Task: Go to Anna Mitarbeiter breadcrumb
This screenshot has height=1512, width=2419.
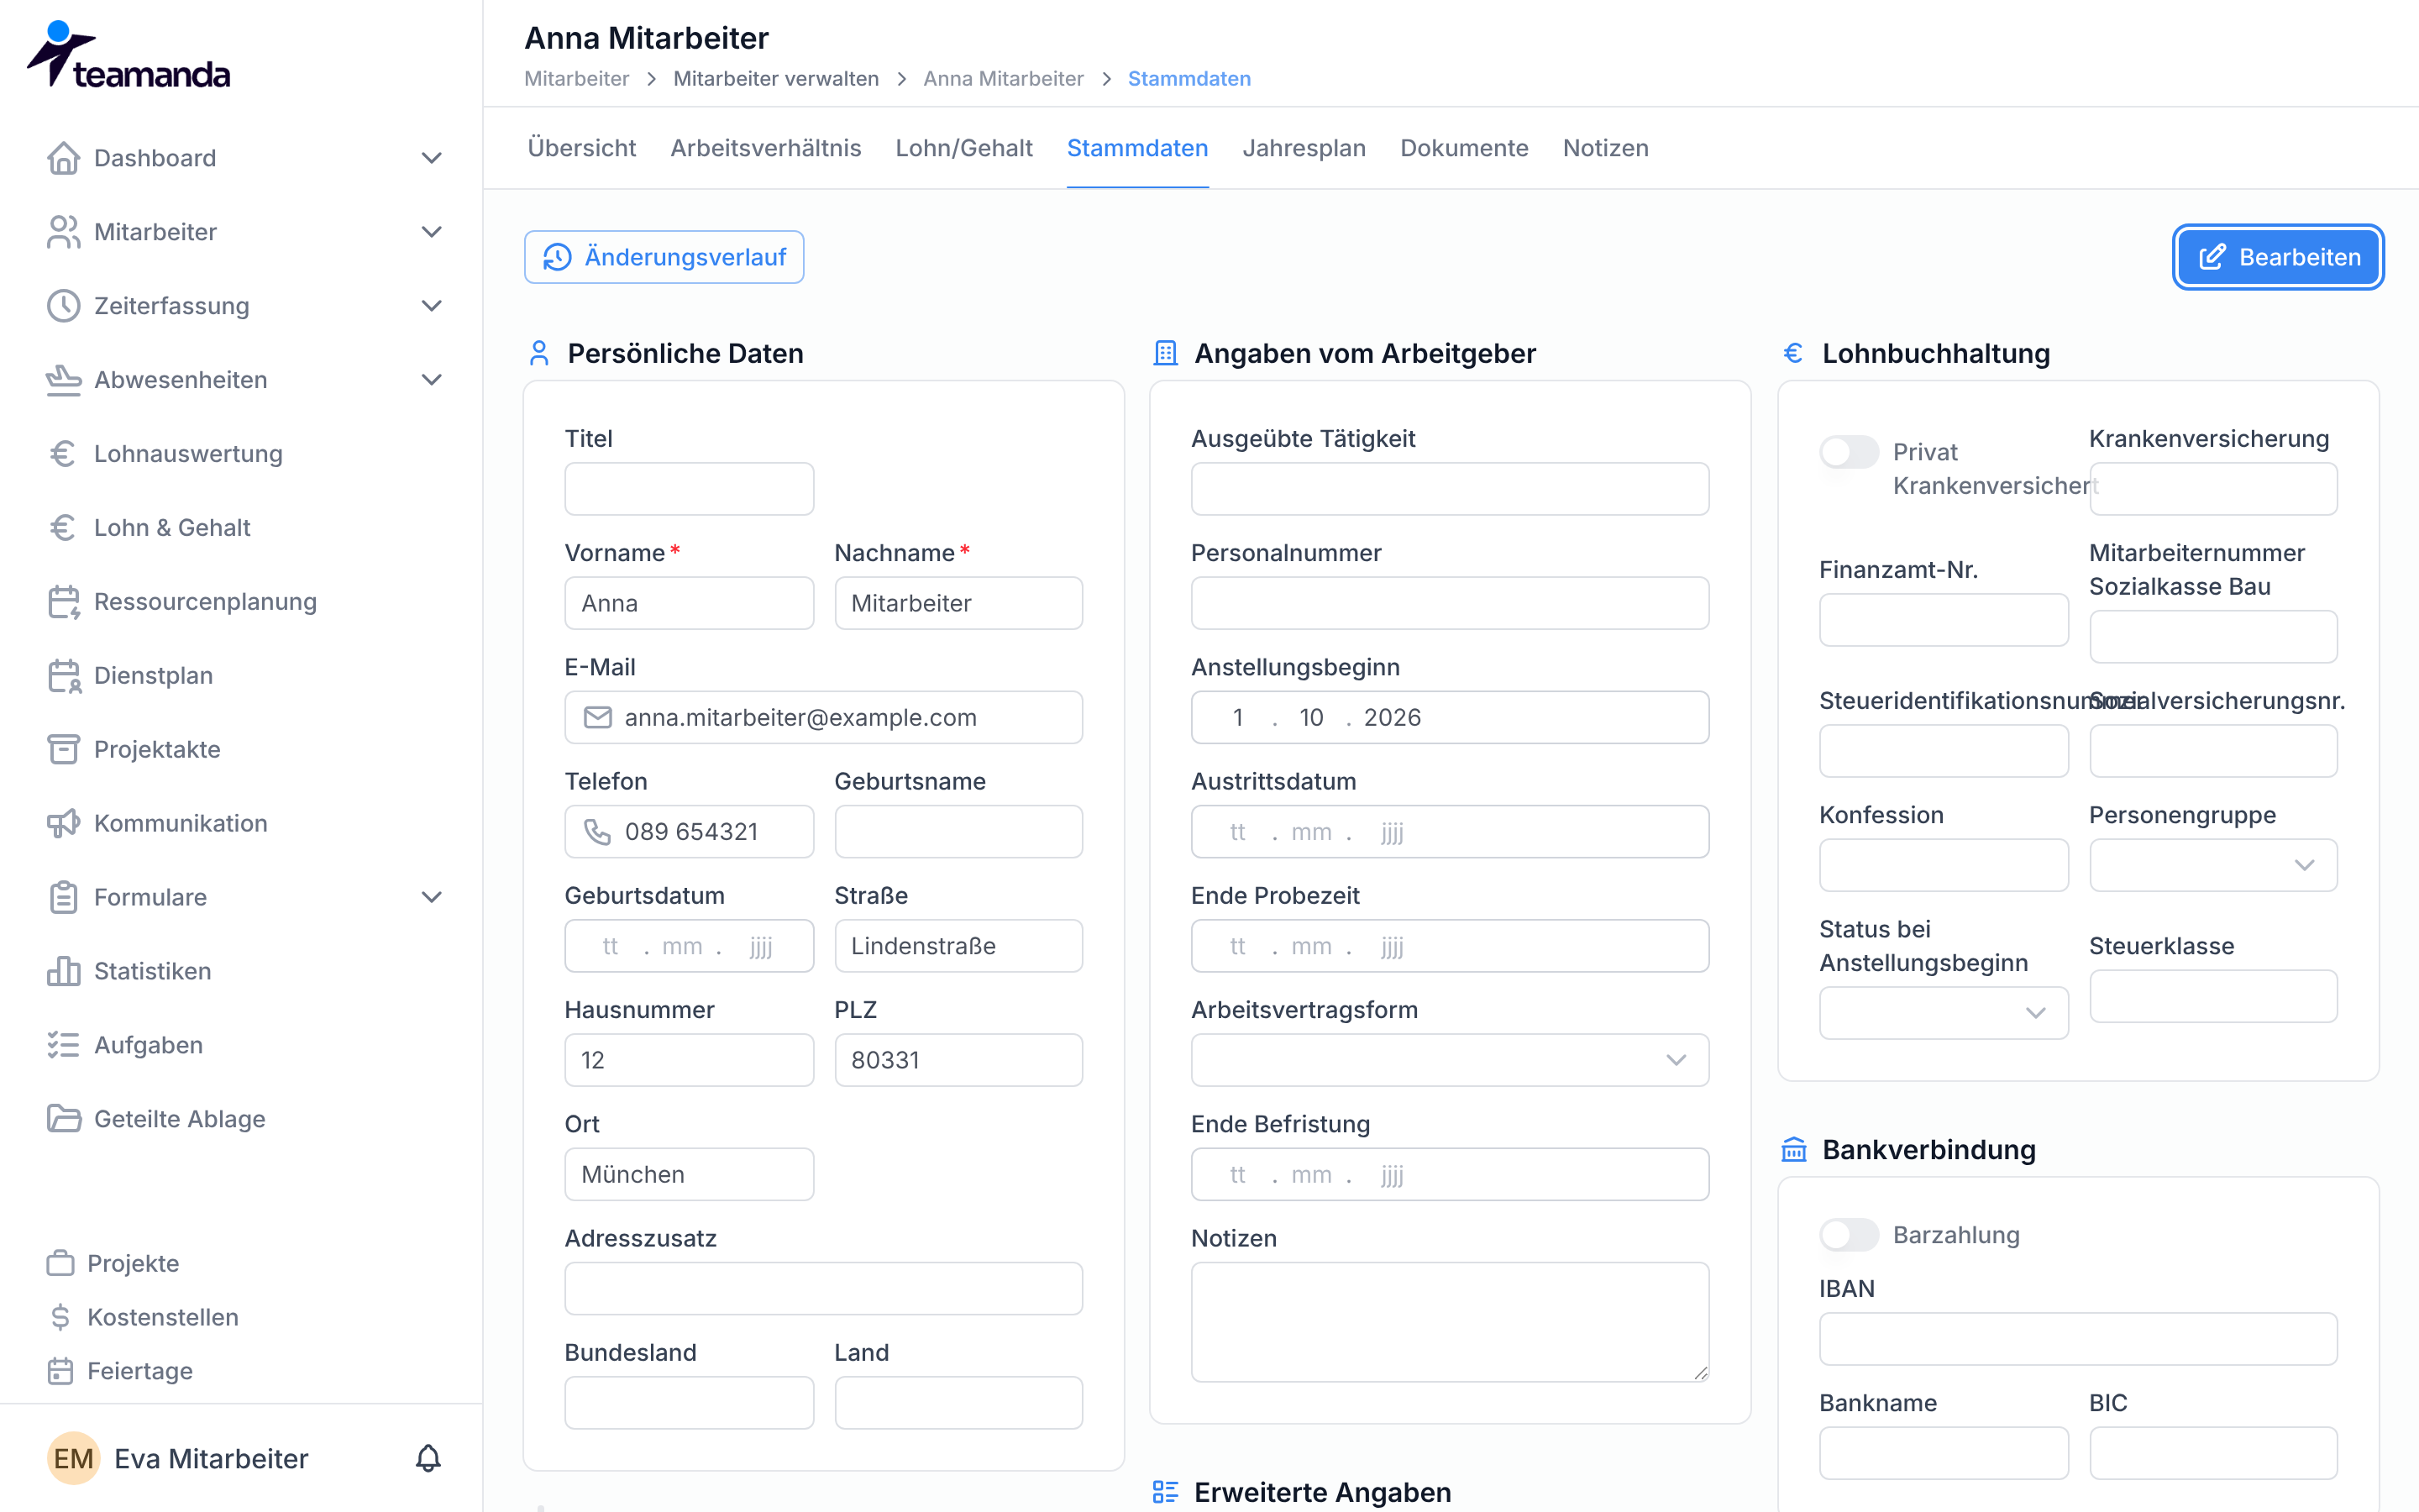Action: 1003,79
